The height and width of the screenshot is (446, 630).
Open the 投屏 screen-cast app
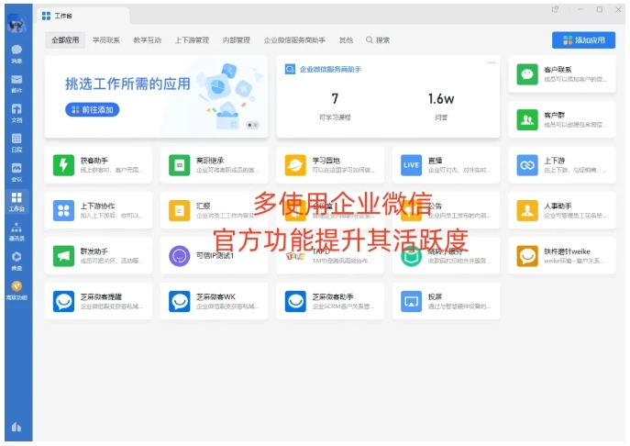446,301
